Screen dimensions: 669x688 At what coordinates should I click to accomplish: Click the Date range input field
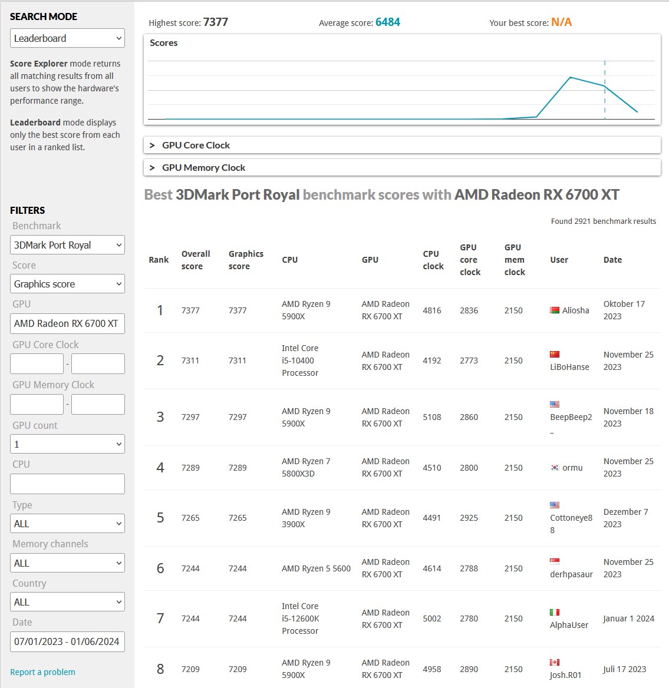click(x=67, y=641)
